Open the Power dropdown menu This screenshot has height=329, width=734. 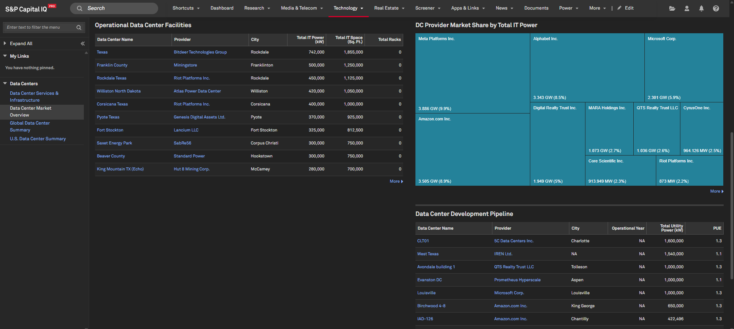[569, 8]
